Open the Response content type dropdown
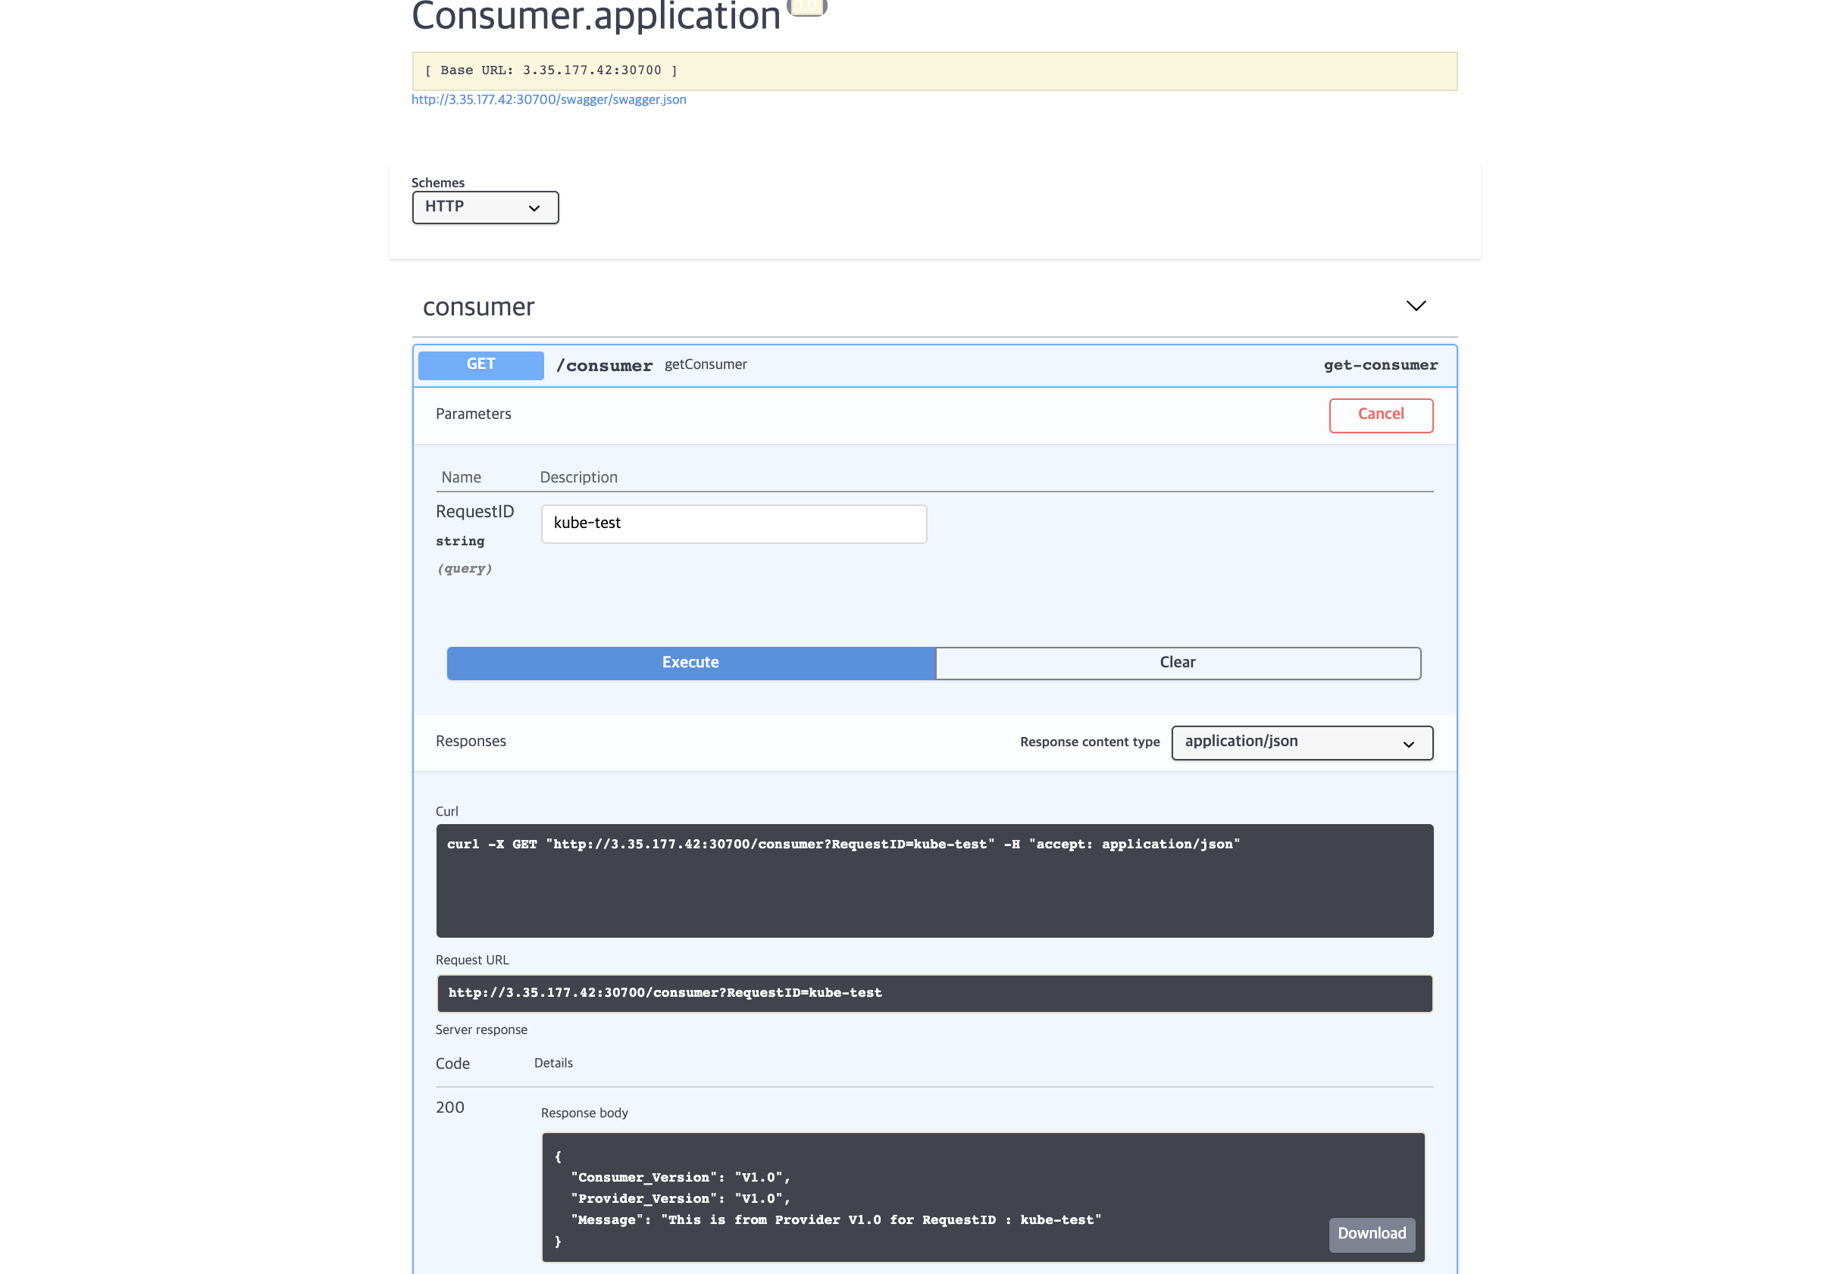 1301,742
